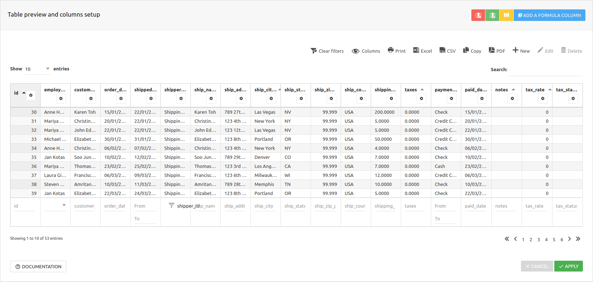Open settings gear for id column
The height and width of the screenshot is (282, 593).
point(31,95)
